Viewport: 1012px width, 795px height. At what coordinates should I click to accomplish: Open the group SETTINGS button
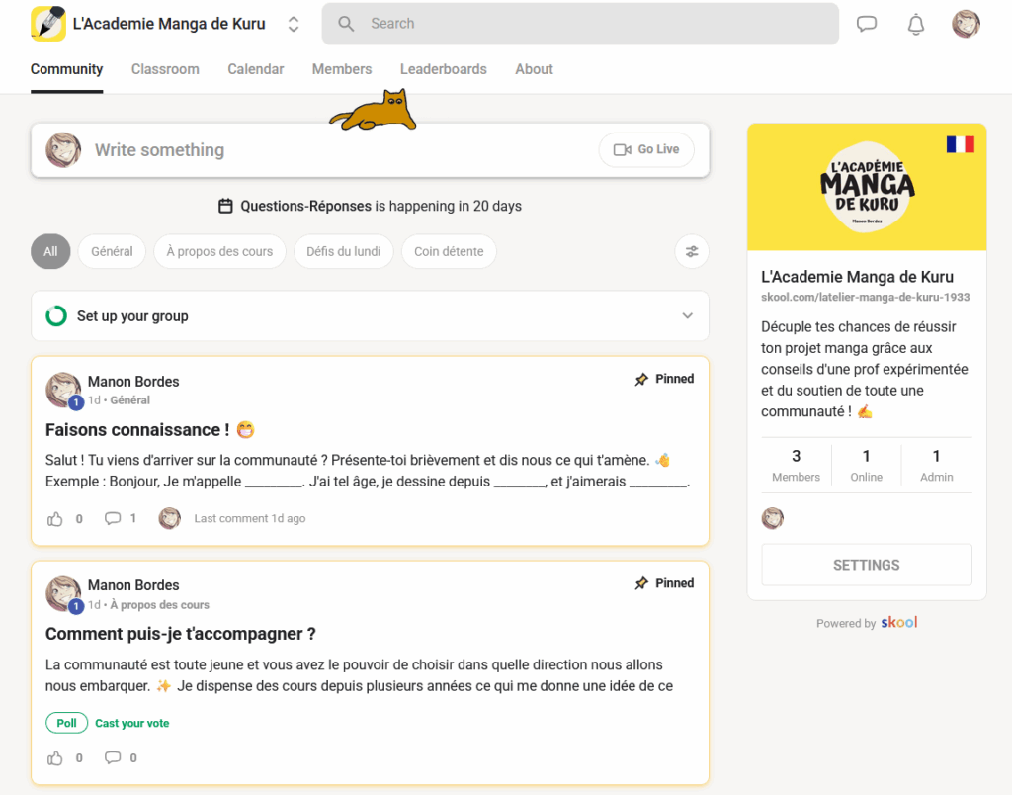point(866,565)
